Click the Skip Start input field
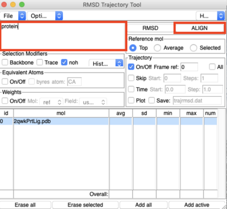 172,78
